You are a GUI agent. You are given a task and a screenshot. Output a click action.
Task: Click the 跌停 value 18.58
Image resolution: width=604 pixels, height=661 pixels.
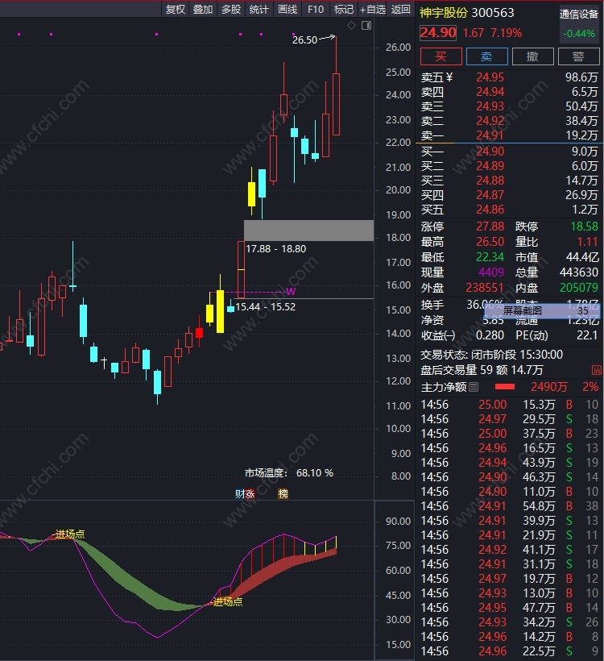tap(584, 227)
